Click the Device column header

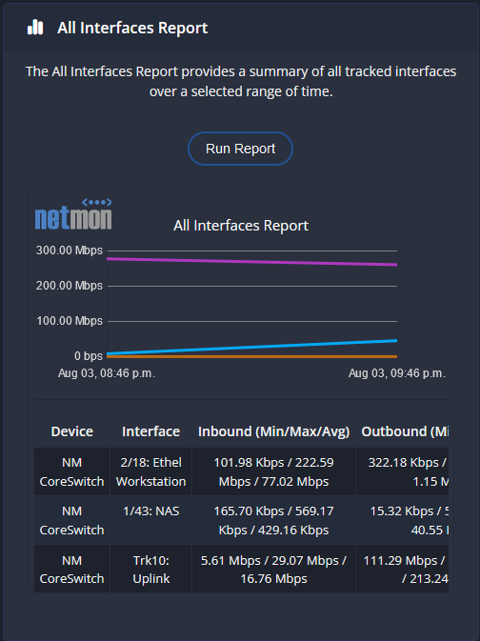72,431
